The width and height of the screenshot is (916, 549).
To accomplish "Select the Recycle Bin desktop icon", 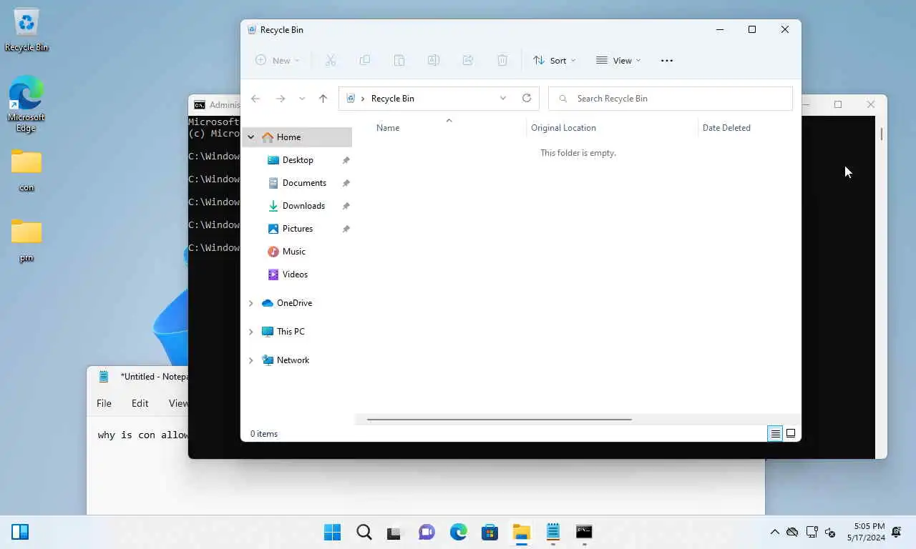I will click(x=26, y=31).
